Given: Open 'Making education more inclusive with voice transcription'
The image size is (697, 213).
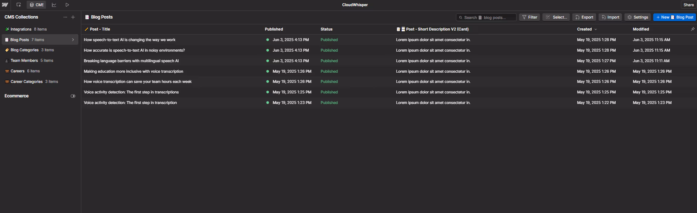Looking at the screenshot, I should 133,72.
